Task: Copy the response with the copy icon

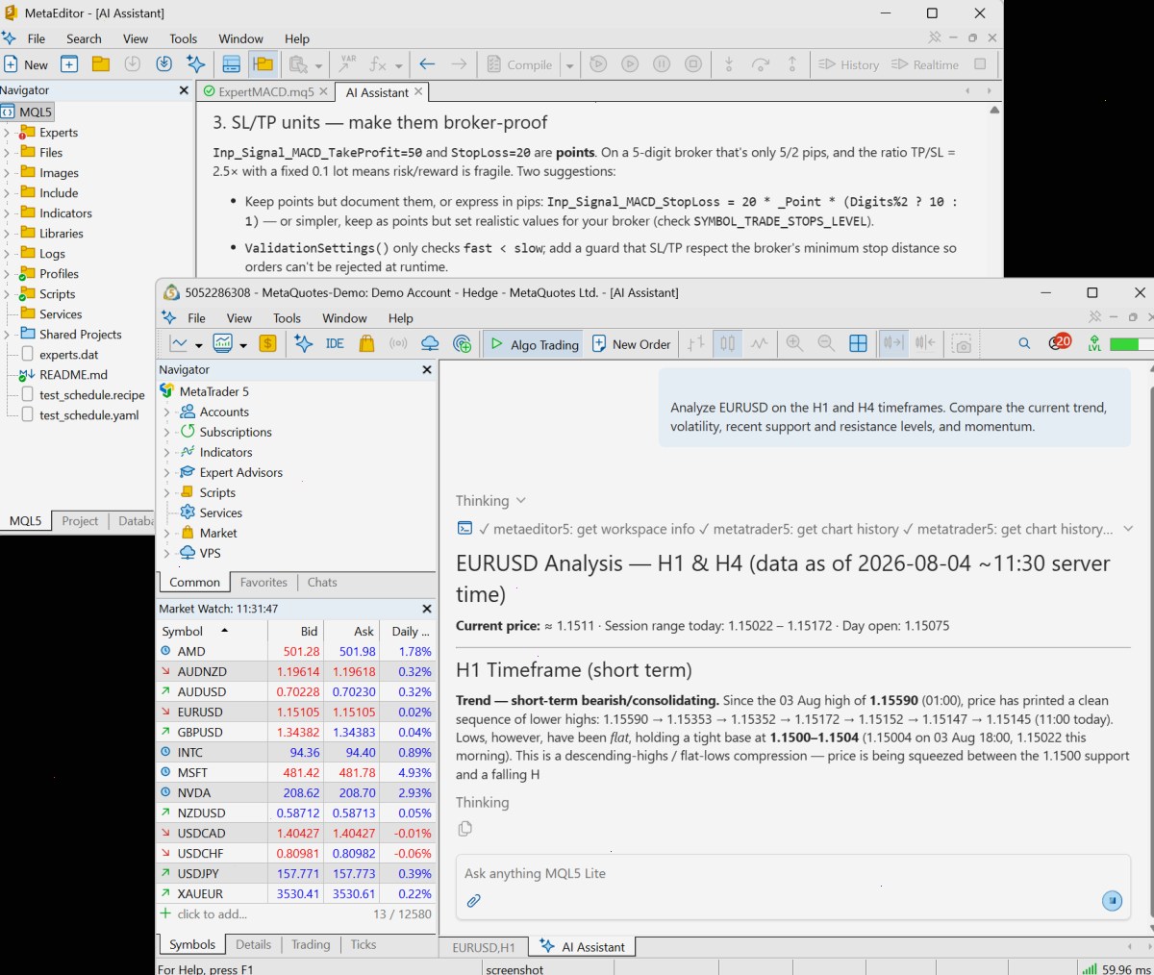Action: 465,829
